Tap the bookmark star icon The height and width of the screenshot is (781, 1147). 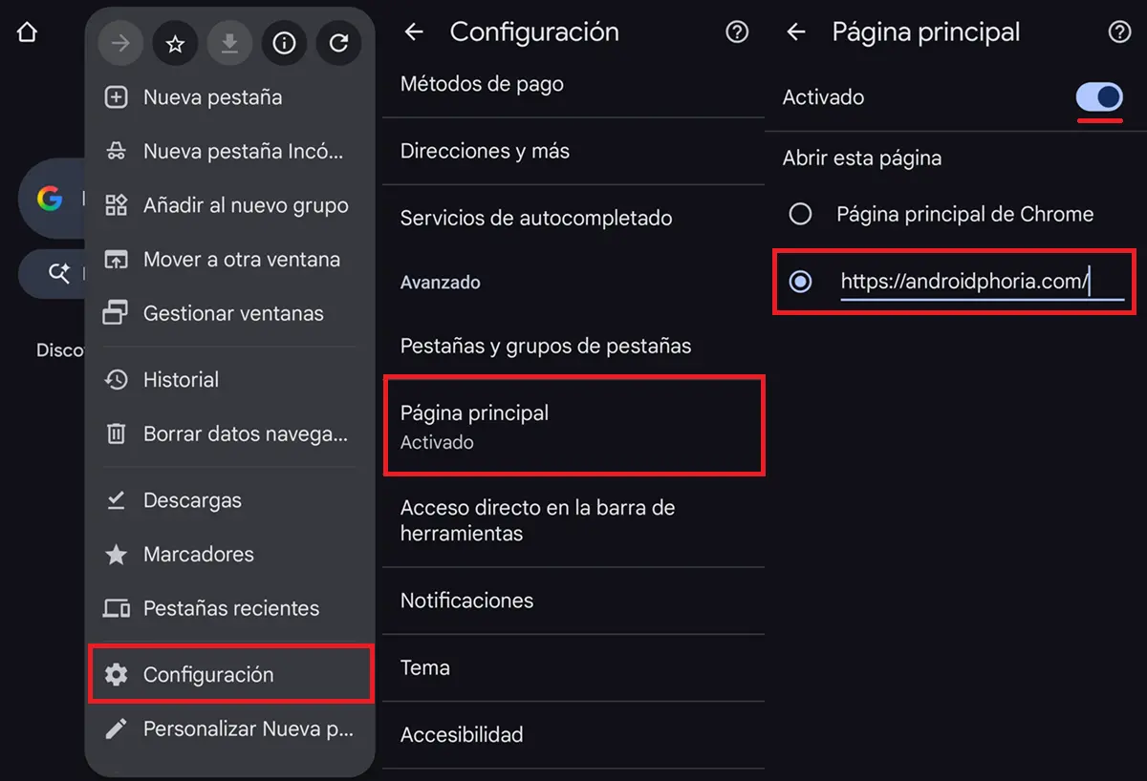[175, 42]
